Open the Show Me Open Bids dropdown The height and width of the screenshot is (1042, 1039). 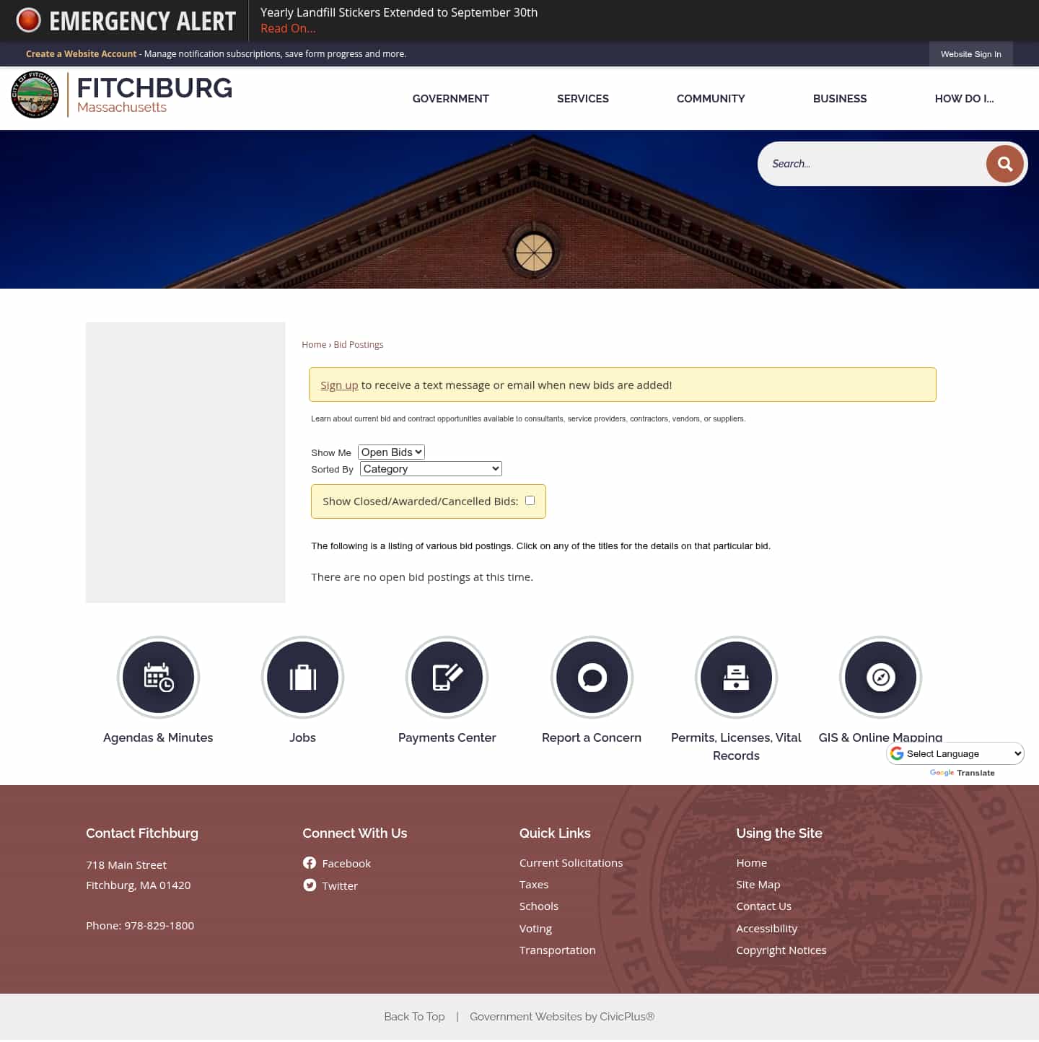[x=391, y=452]
